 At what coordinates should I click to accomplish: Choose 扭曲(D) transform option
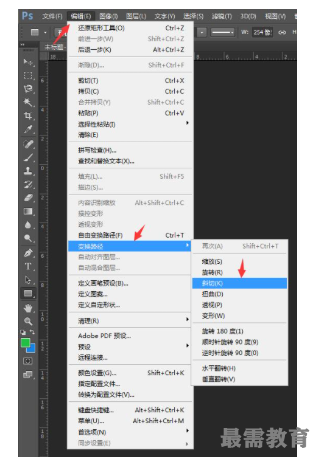coord(239,294)
